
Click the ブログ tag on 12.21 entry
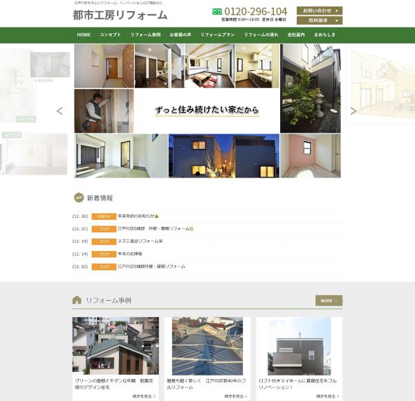104,229
